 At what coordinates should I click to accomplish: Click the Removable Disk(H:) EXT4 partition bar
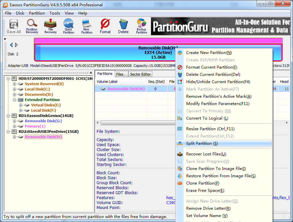[x=158, y=53]
